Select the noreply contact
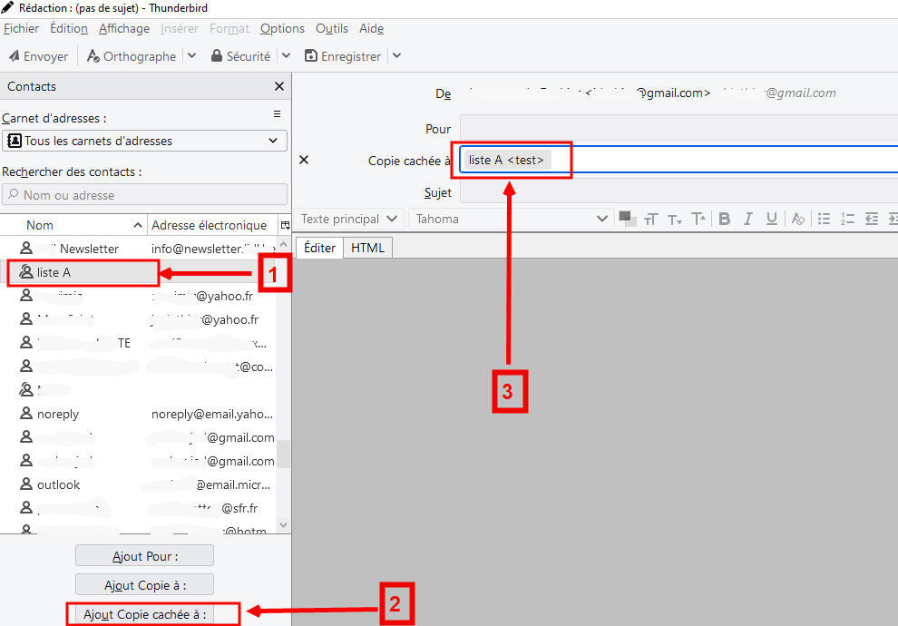This screenshot has width=898, height=626. 139,414
